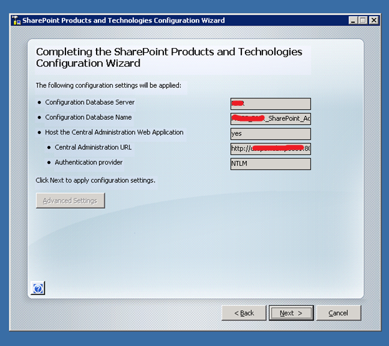The width and height of the screenshot is (389, 346).
Task: Cancel the configuration wizard
Action: [339, 313]
